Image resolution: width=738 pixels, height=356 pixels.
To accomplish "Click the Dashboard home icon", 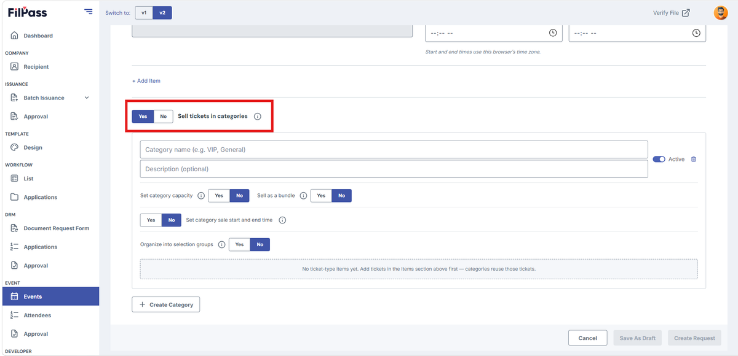I will pyautogui.click(x=15, y=36).
